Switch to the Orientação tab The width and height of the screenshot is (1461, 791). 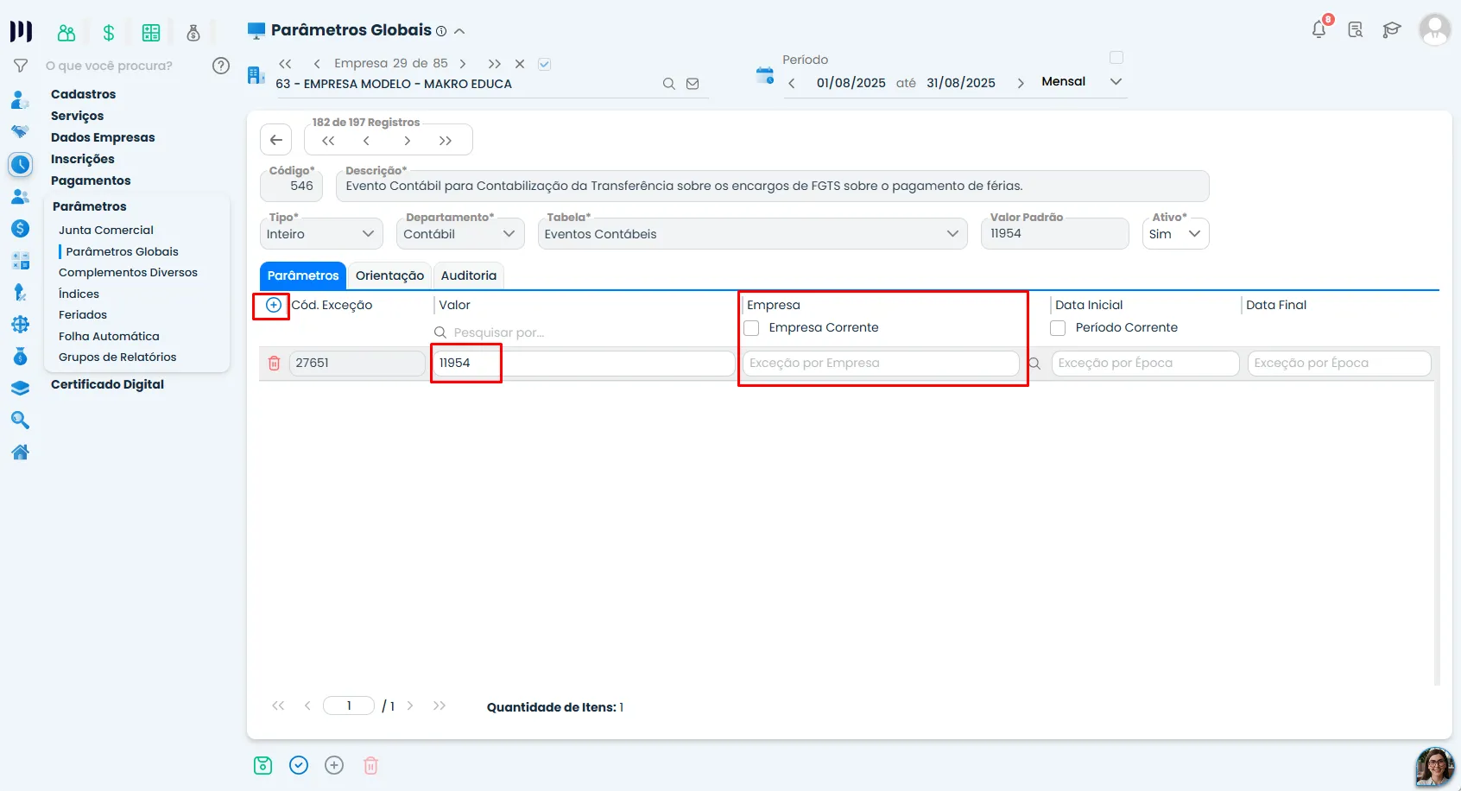point(389,275)
